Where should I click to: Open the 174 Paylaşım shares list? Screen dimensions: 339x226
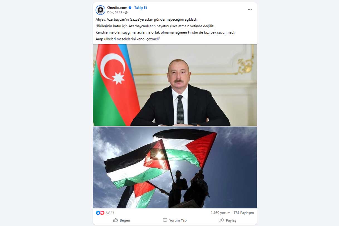pyautogui.click(x=244, y=213)
